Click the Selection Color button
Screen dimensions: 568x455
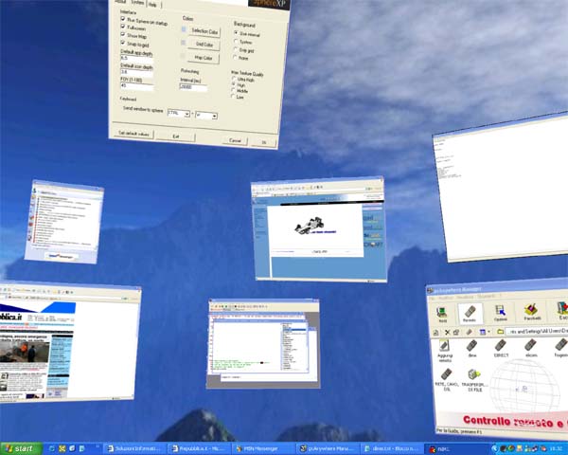[x=204, y=31]
